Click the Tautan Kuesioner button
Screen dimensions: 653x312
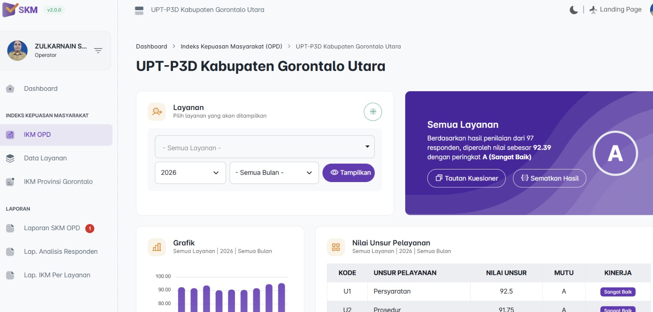pyautogui.click(x=466, y=178)
